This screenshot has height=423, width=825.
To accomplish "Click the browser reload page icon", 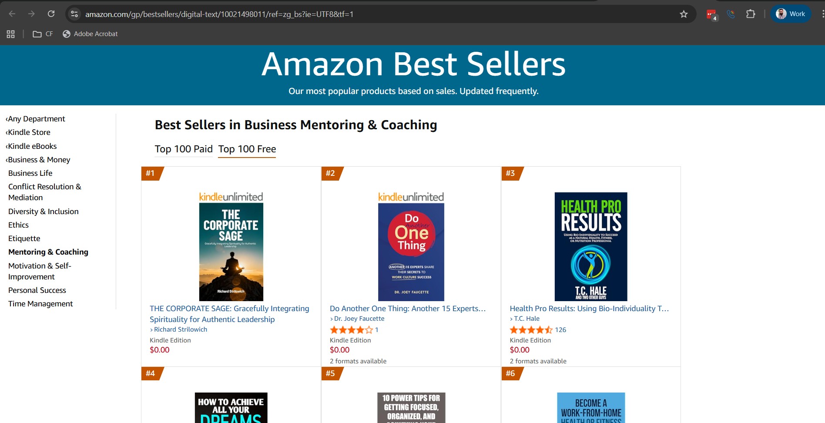I will 51,14.
